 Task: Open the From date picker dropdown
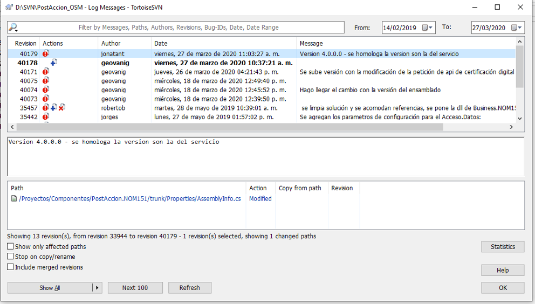428,28
